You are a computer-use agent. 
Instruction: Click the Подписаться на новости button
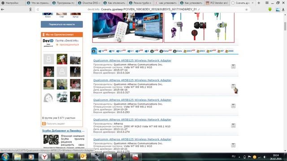(62, 24)
